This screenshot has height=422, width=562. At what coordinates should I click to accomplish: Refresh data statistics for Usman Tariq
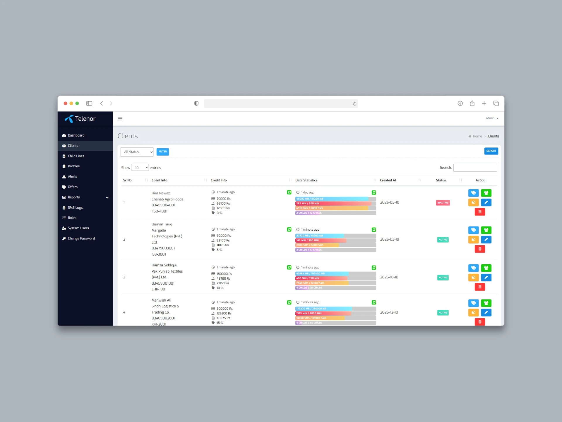(x=374, y=230)
